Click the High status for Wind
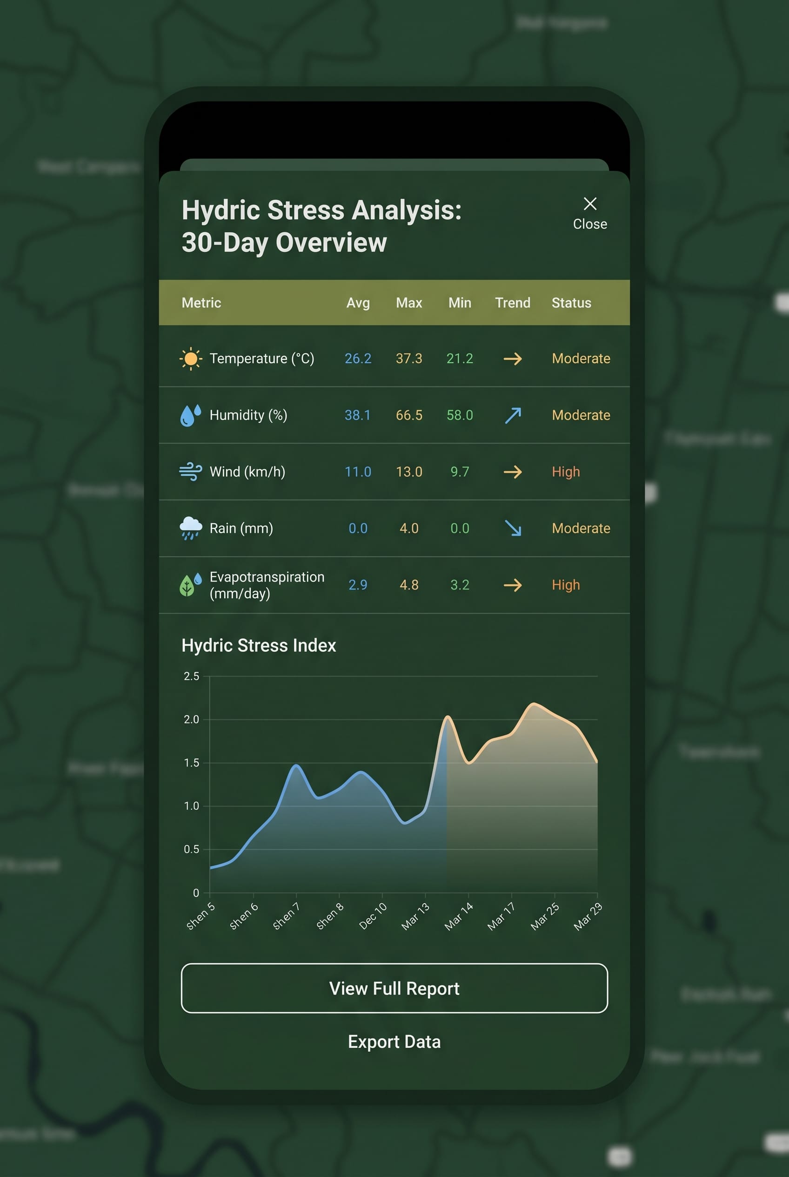Screen dimensions: 789x1177 pyautogui.click(x=566, y=472)
